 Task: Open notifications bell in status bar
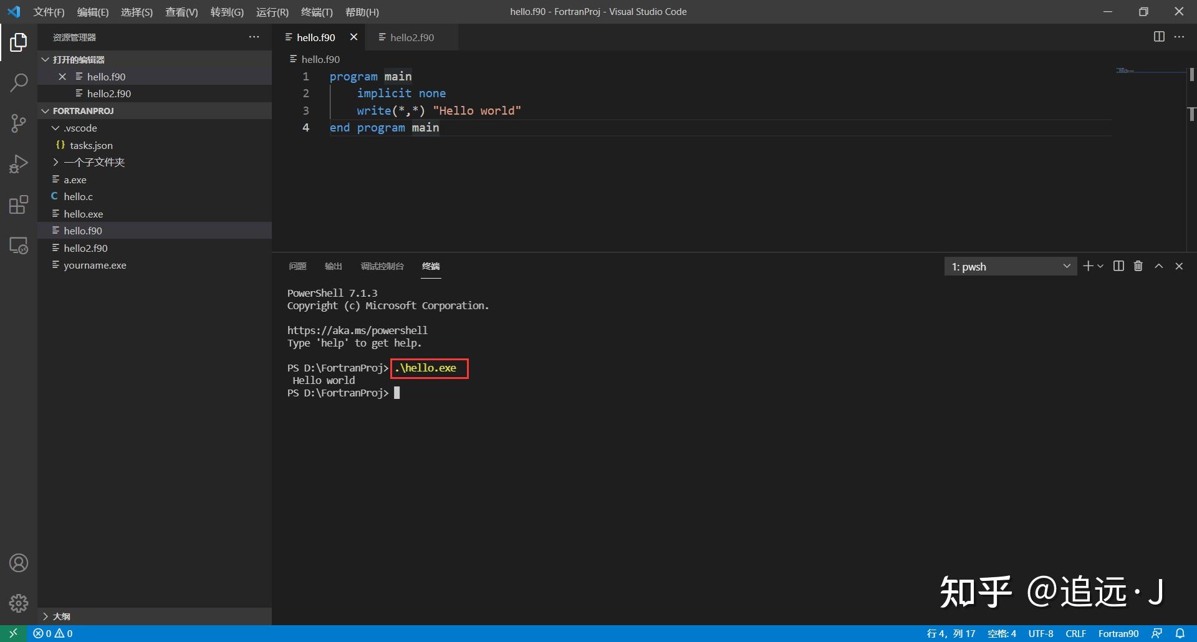(x=1180, y=633)
